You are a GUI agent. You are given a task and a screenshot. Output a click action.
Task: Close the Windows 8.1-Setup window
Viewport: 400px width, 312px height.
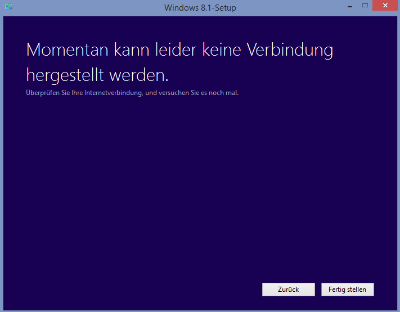(385, 6)
